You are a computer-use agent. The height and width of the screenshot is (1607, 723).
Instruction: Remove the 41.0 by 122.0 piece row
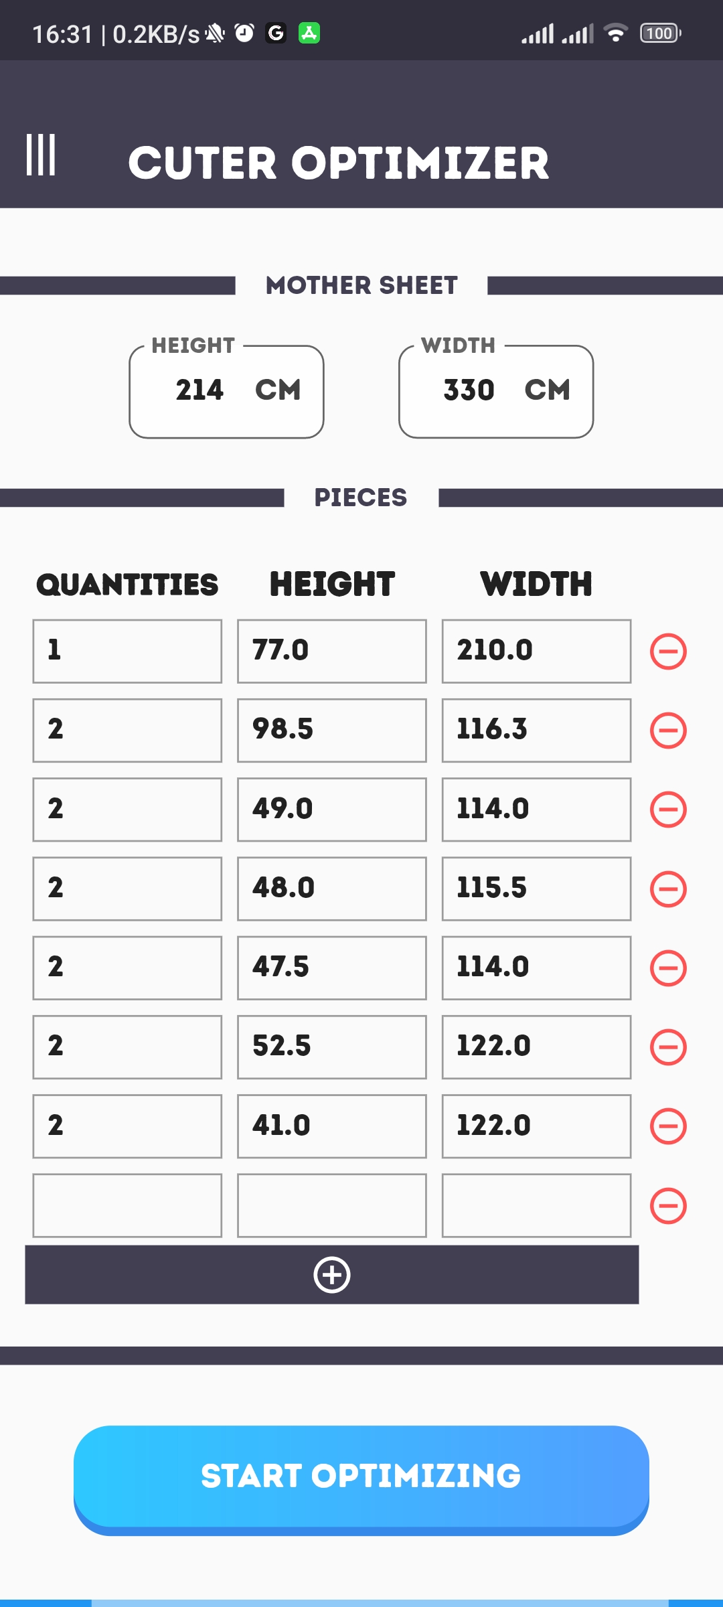(x=668, y=1126)
